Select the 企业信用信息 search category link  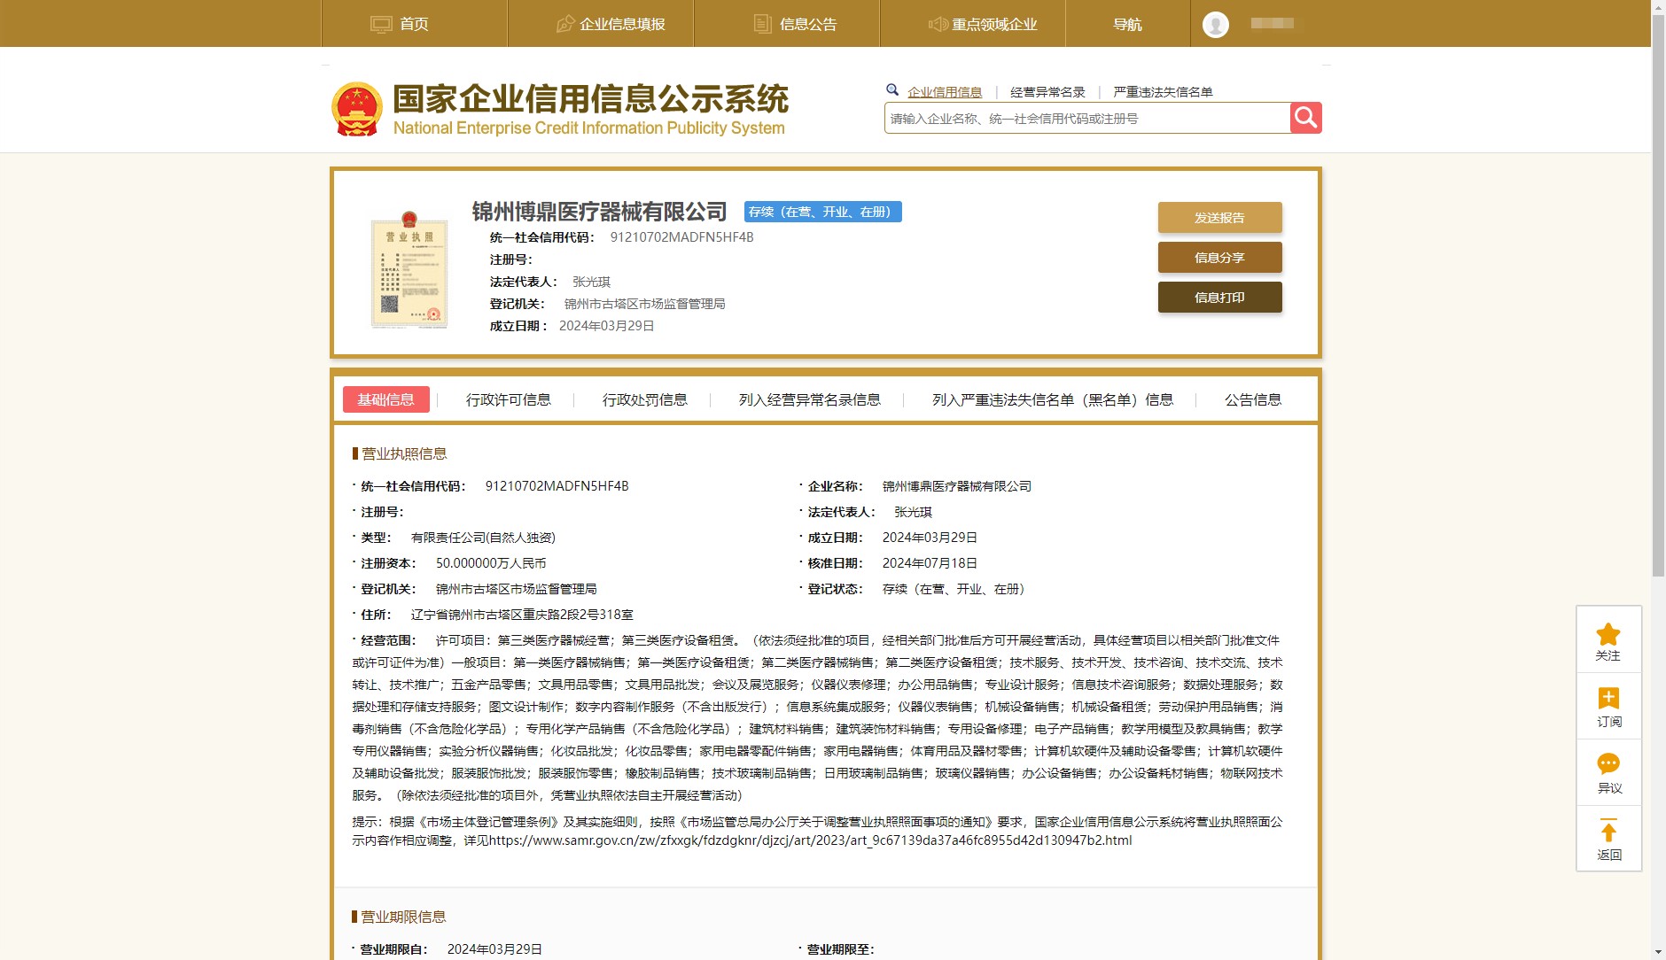945,92
